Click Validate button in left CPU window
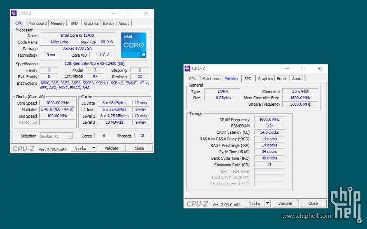 [112, 148]
